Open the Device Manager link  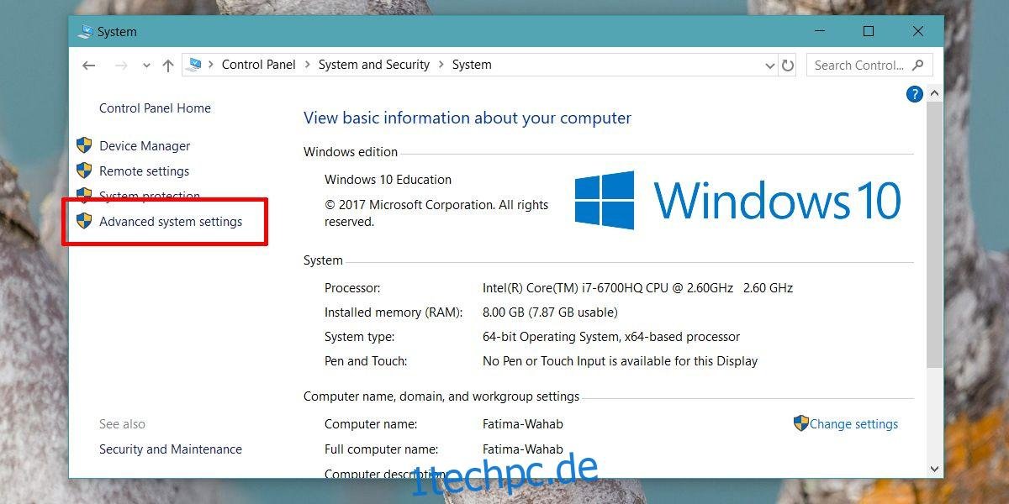tap(145, 146)
